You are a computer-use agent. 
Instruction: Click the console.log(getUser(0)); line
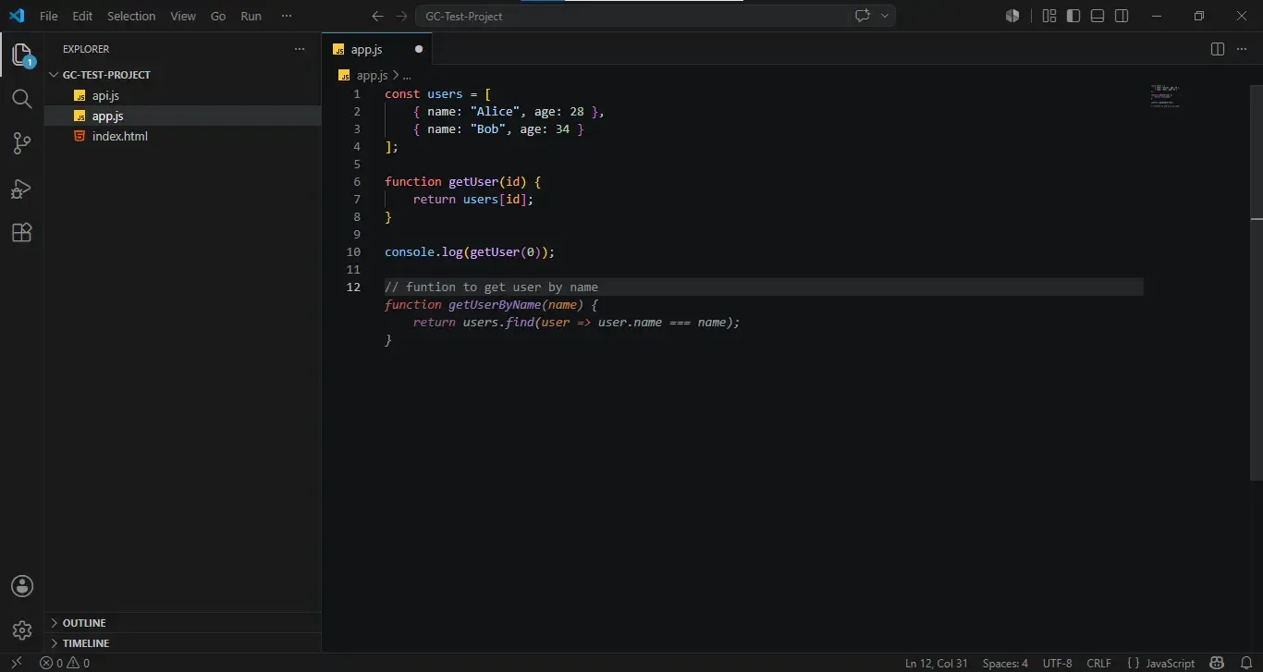point(470,251)
